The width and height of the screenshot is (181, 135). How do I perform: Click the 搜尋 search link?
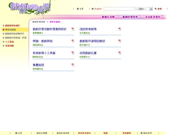[x=159, y=9]
